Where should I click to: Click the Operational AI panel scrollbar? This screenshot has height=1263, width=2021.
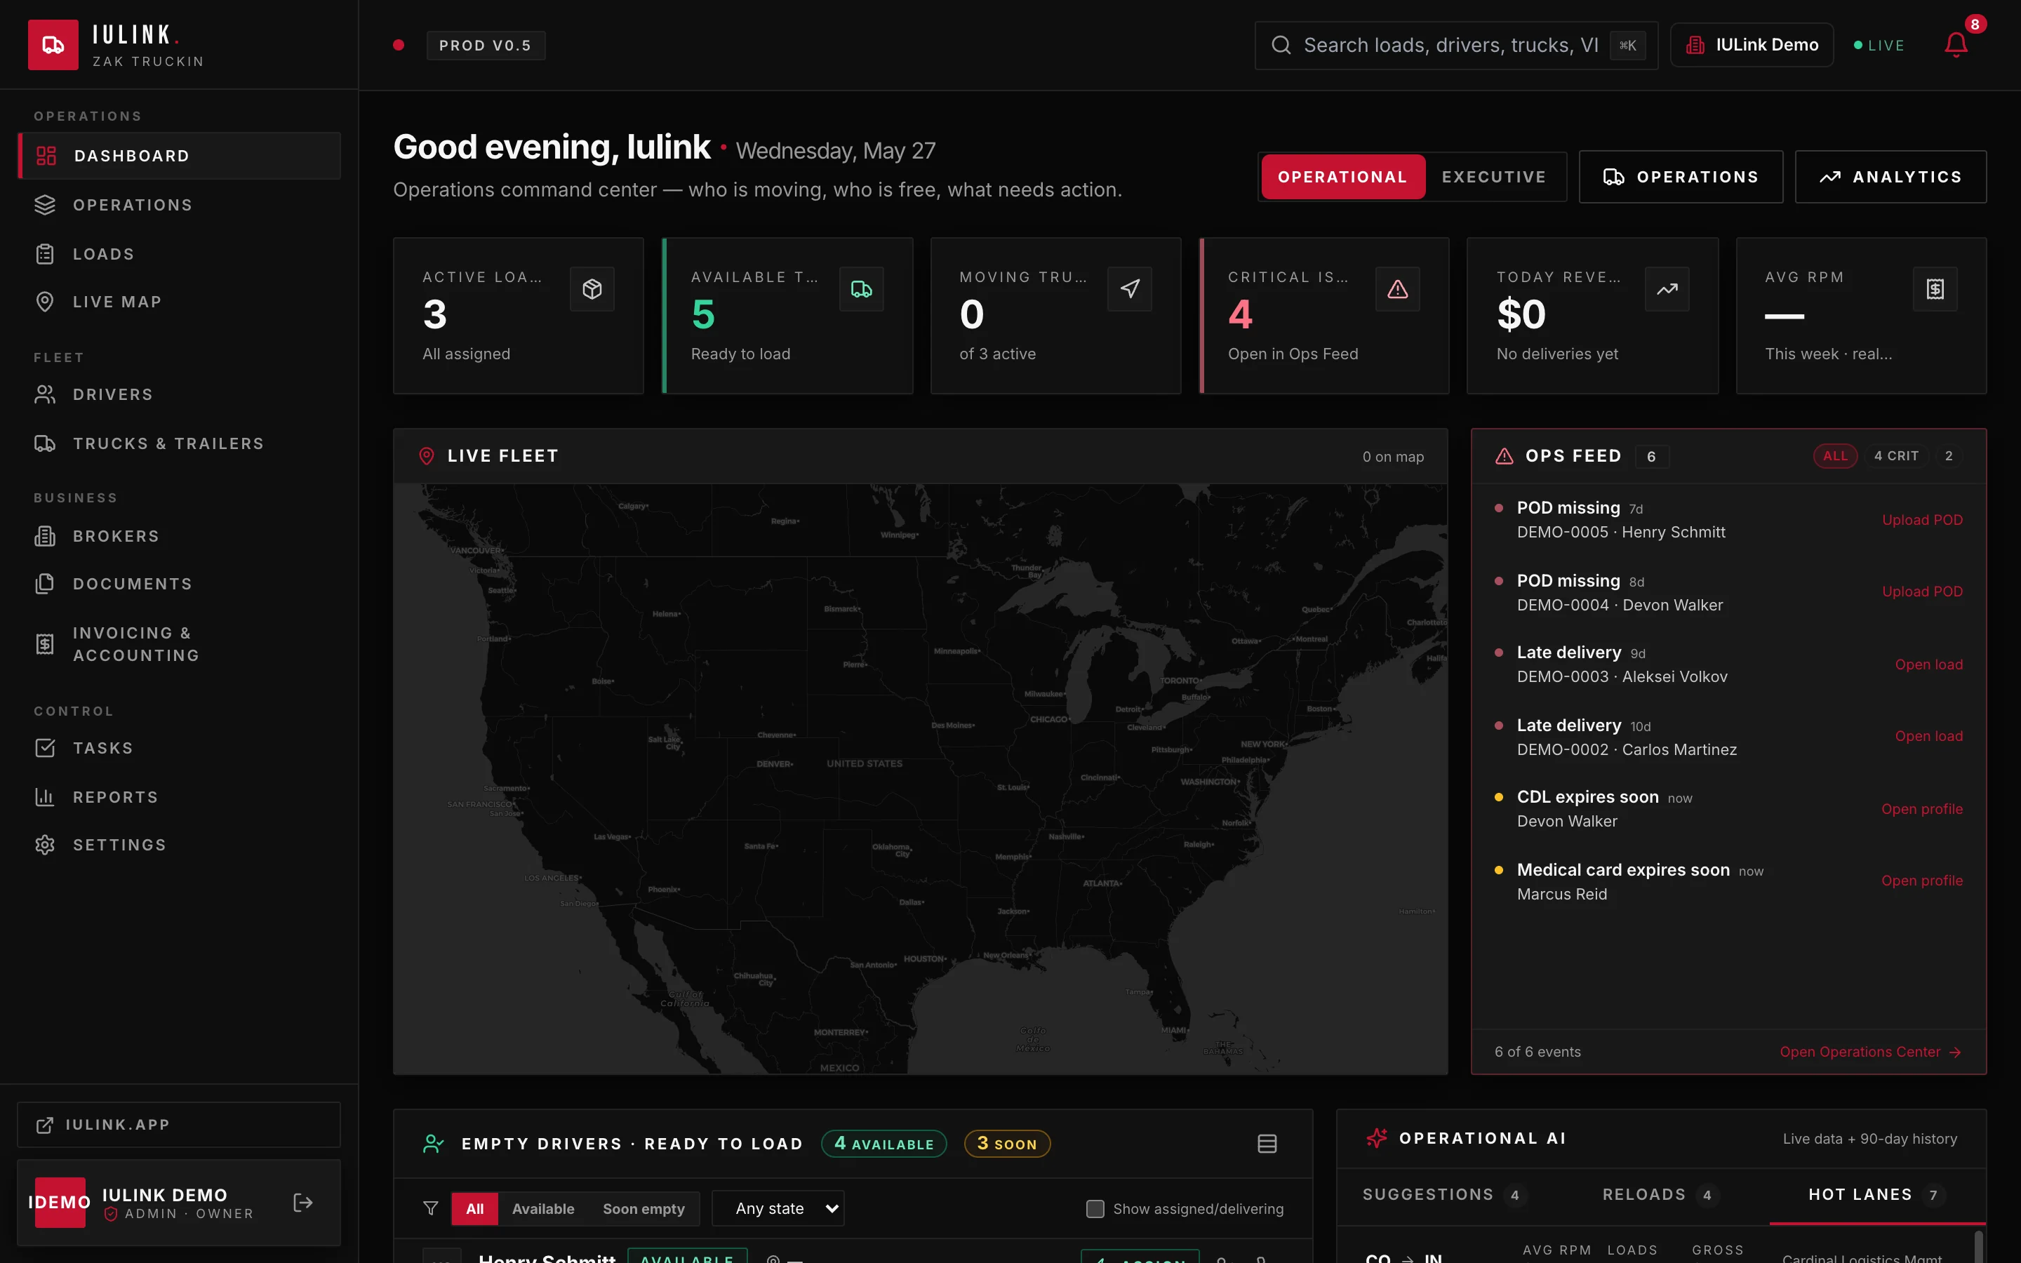(x=1977, y=1246)
